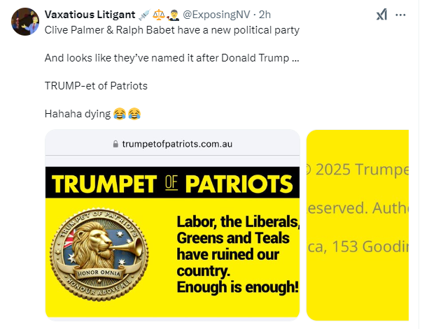Click the scales of justice emoji

point(159,15)
